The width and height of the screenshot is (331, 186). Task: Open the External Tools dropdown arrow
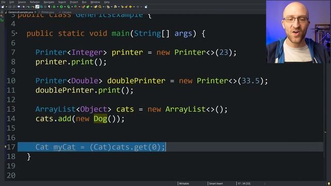click(x=79, y=7)
